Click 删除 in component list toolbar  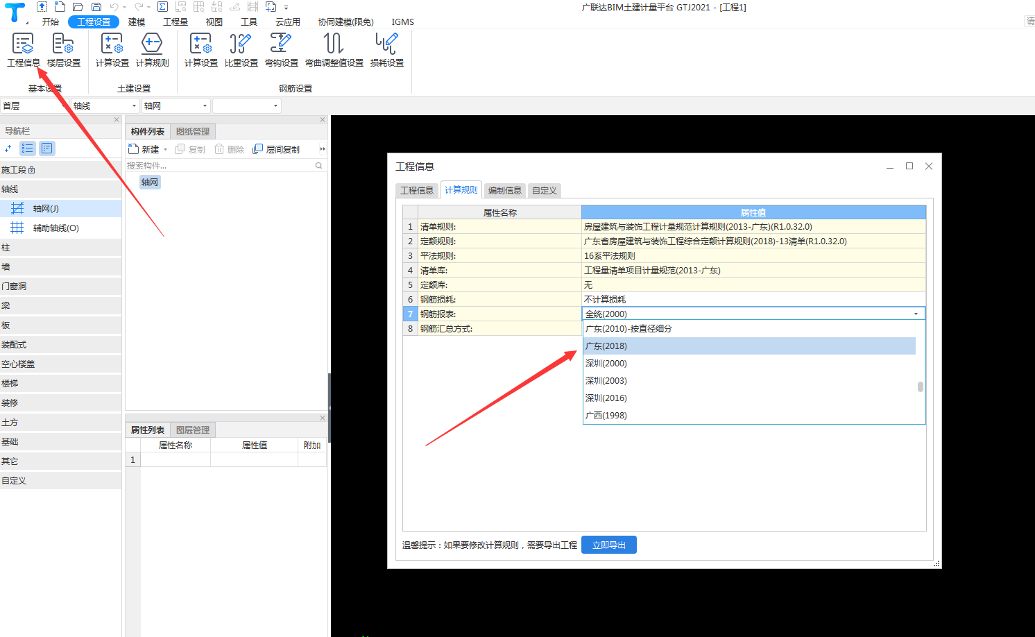[230, 149]
